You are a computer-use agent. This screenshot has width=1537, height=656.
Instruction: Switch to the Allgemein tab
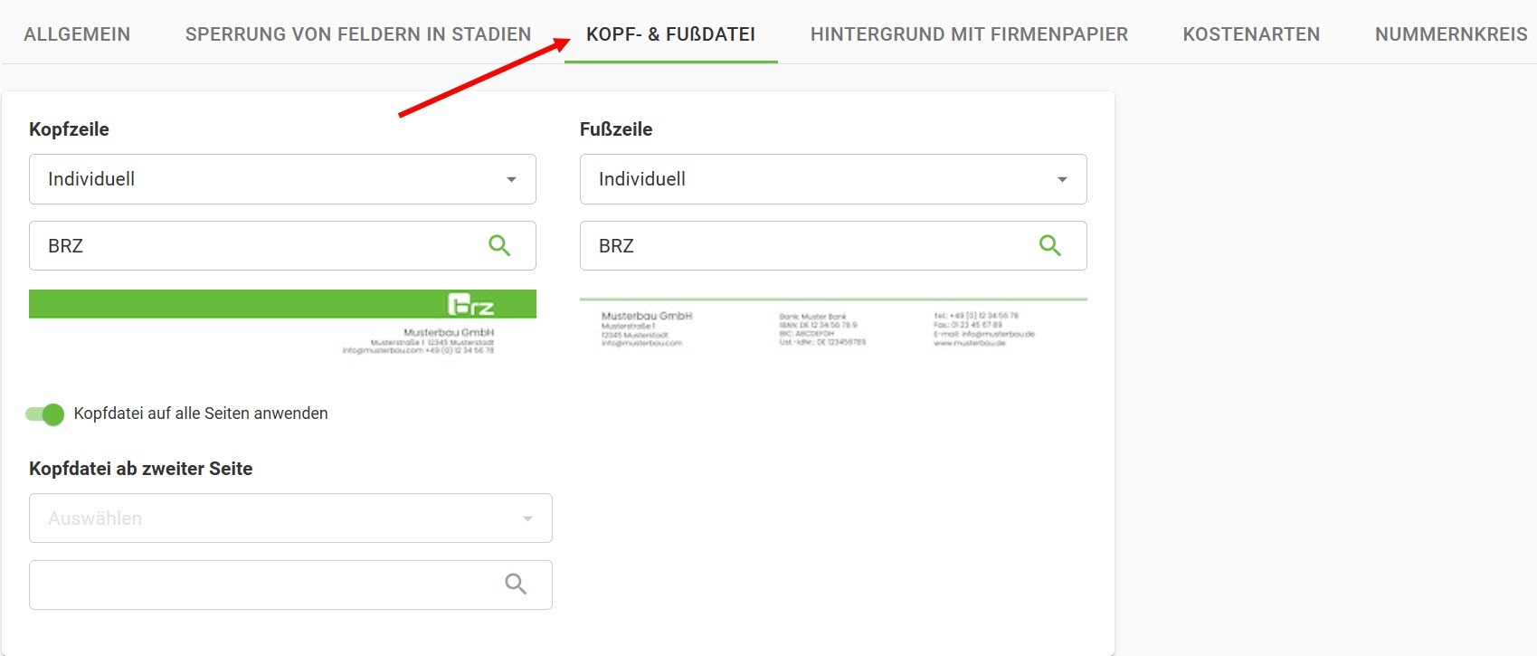point(77,34)
